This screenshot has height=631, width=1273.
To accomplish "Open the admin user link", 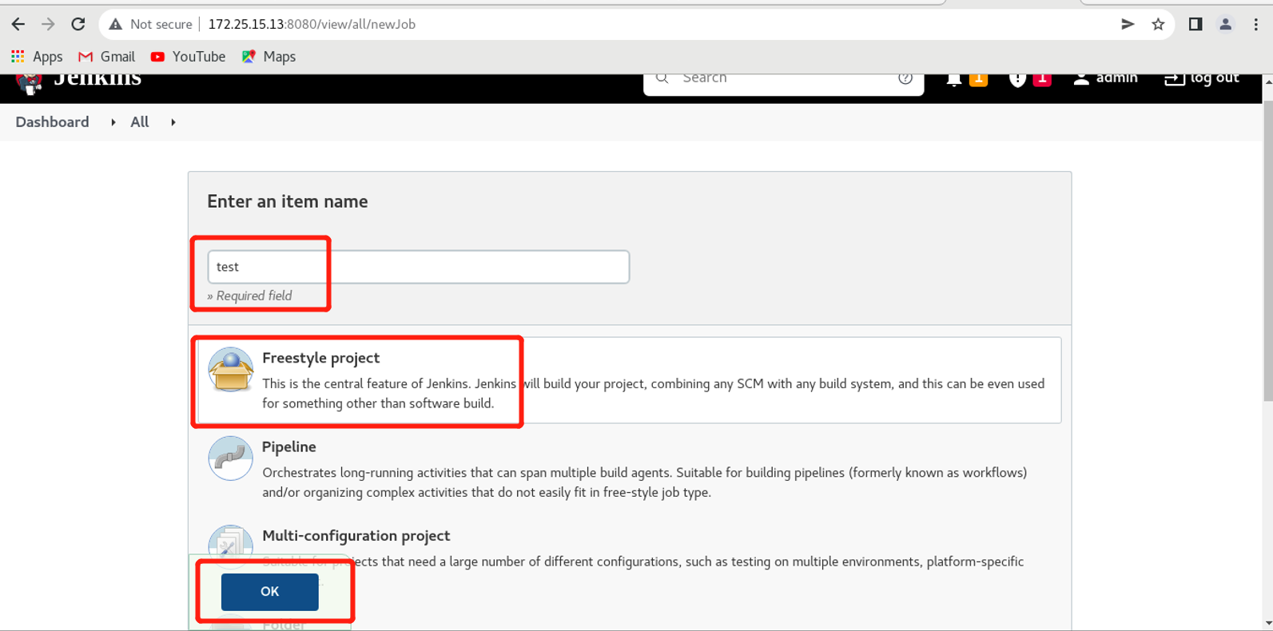I will pyautogui.click(x=1105, y=78).
